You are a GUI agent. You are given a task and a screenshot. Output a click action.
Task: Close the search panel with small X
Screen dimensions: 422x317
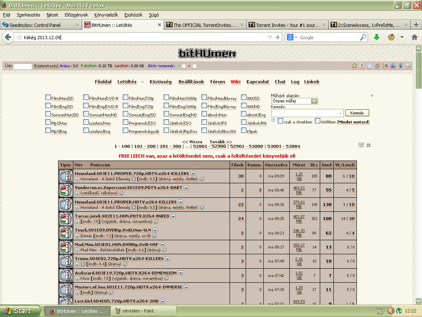click(372, 95)
